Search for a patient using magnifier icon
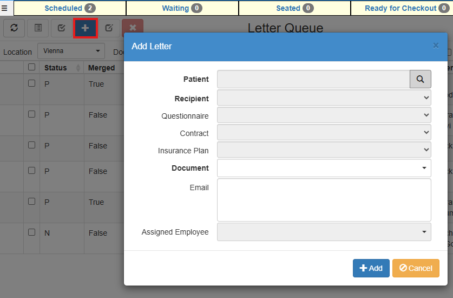This screenshot has height=298, width=453. (420, 79)
